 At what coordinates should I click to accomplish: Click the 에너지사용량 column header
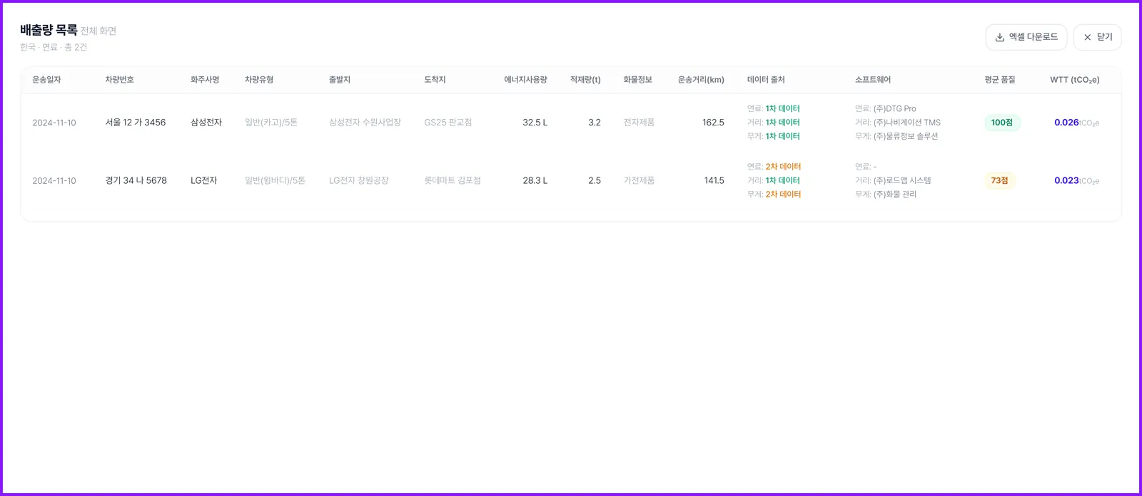coord(525,80)
